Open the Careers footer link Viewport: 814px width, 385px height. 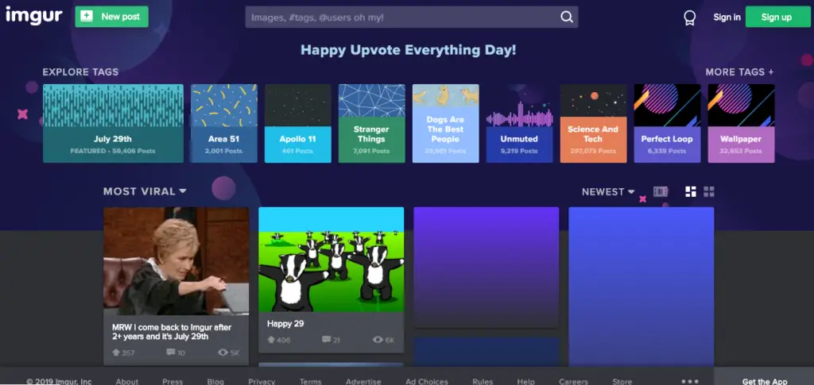click(573, 381)
